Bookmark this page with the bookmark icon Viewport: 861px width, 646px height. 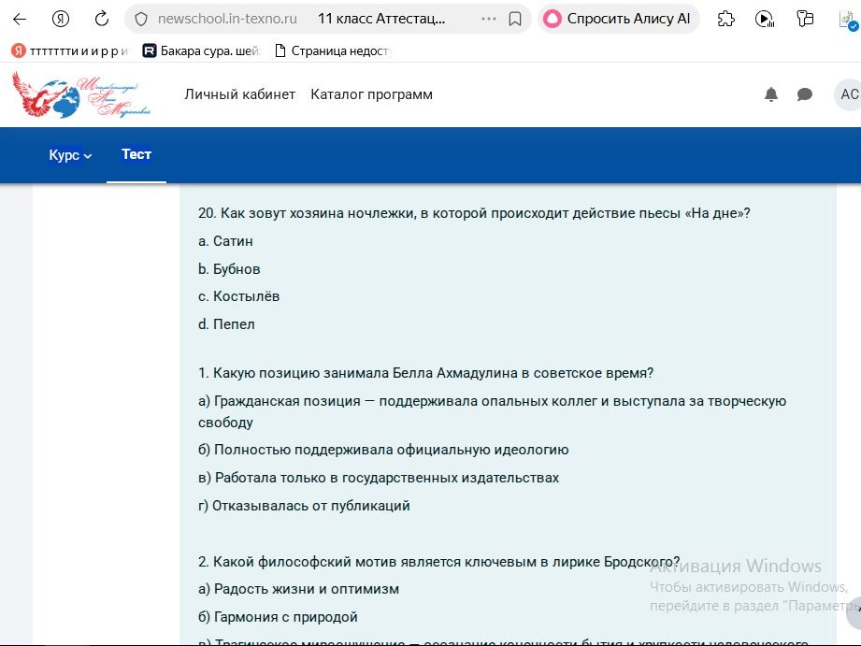pyautogui.click(x=514, y=20)
